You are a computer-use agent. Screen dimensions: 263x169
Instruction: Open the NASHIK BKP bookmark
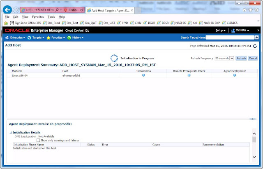pyautogui.click(x=209, y=23)
